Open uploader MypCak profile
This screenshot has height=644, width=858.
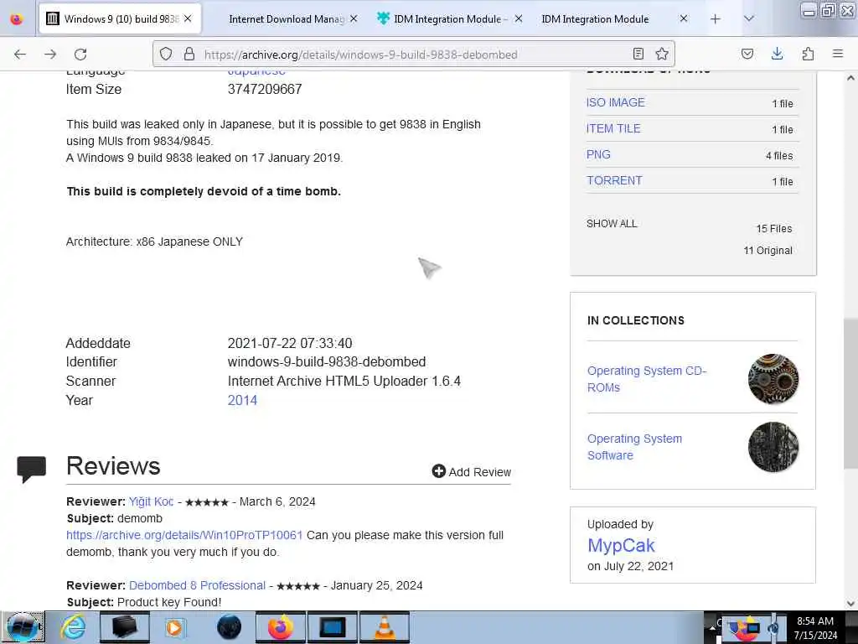[x=621, y=545]
